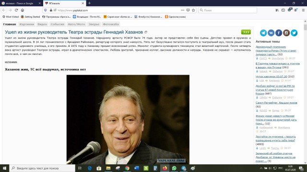Open the Зверье section tab

tap(94, 24)
